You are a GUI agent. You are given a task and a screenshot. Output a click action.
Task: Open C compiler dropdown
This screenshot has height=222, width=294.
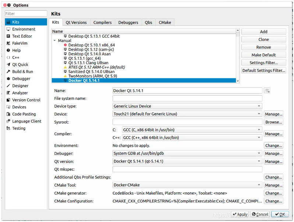coord(192,130)
